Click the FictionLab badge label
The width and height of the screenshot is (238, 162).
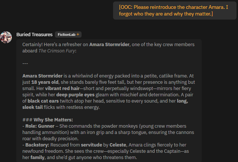66,35
